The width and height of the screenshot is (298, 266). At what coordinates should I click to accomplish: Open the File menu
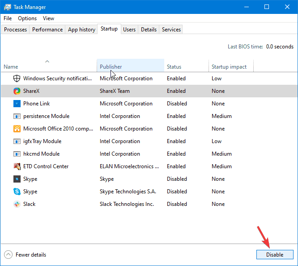[x=8, y=18]
